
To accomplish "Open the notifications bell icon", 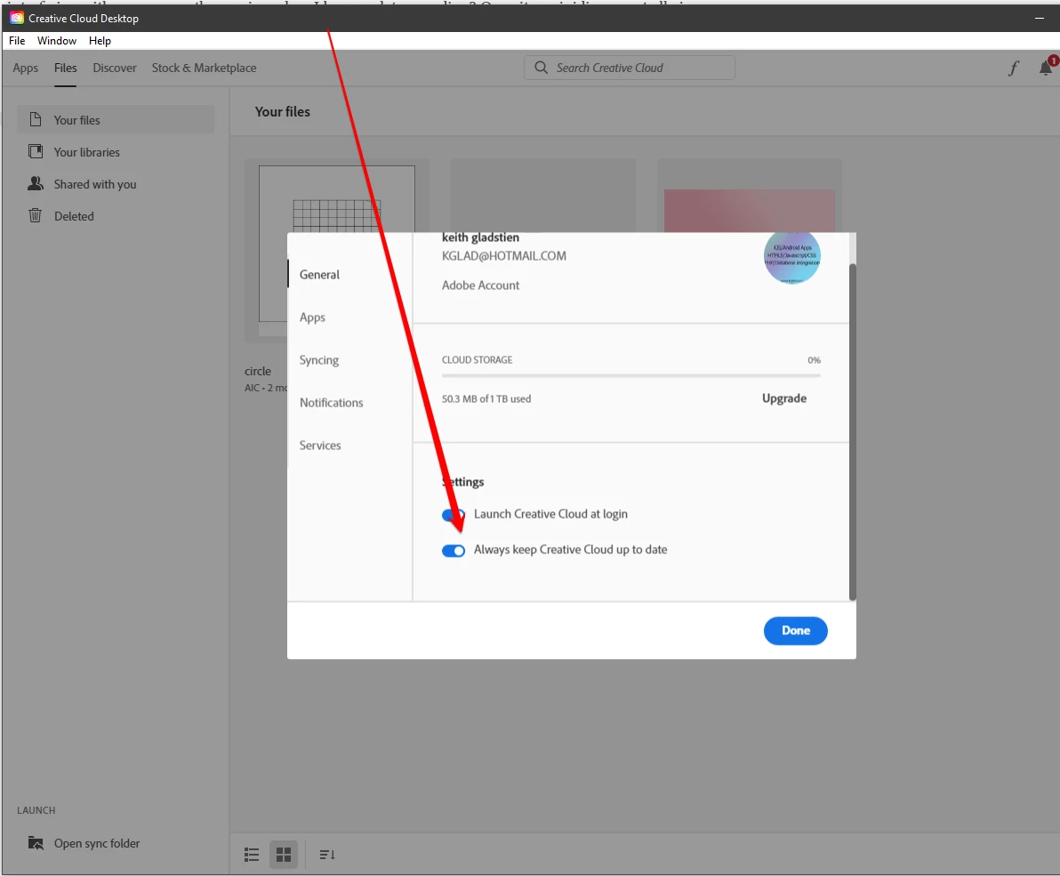I will (x=1046, y=67).
